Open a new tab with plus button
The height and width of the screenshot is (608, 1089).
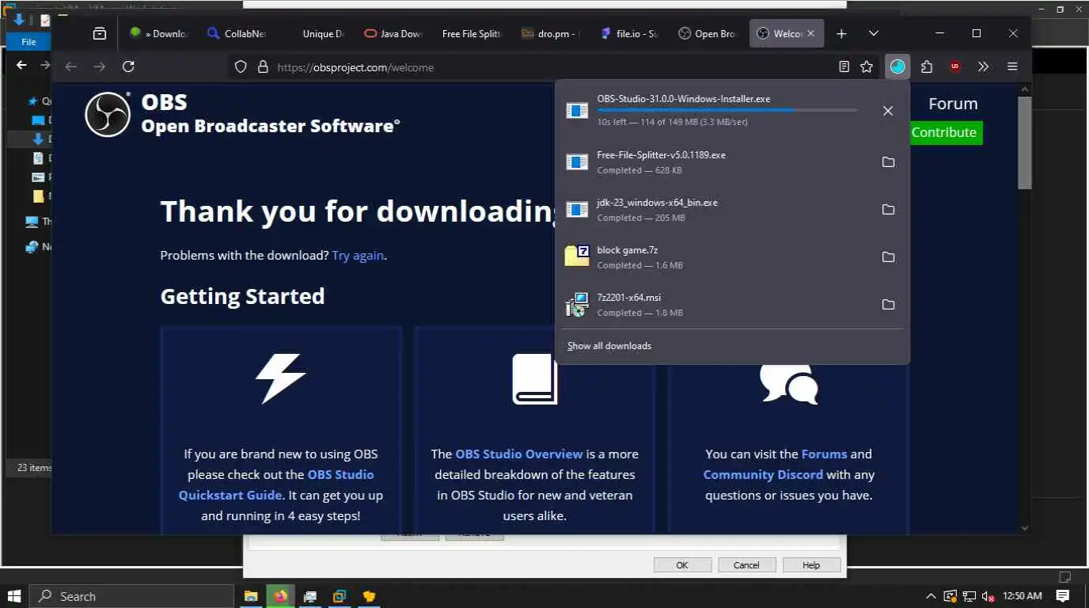click(x=841, y=34)
